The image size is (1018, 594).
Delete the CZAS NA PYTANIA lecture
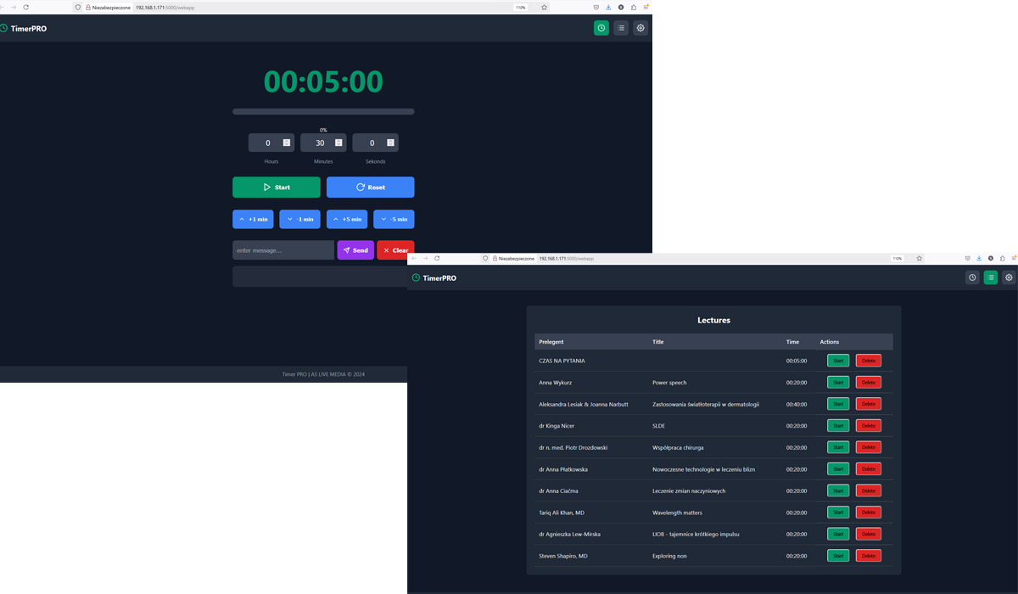pyautogui.click(x=868, y=361)
